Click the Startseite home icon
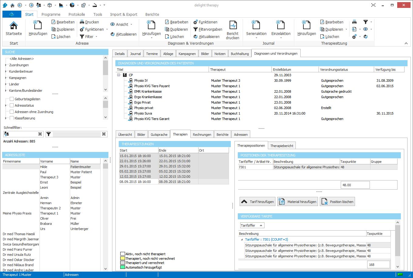 (x=14, y=26)
